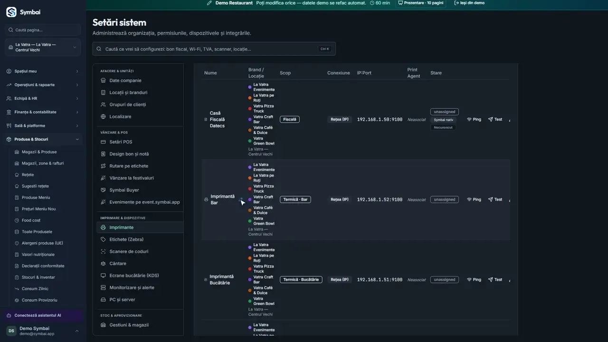Image resolution: width=608 pixels, height=342 pixels.
Task: Open Cântare settings item
Action: [x=140, y=263]
